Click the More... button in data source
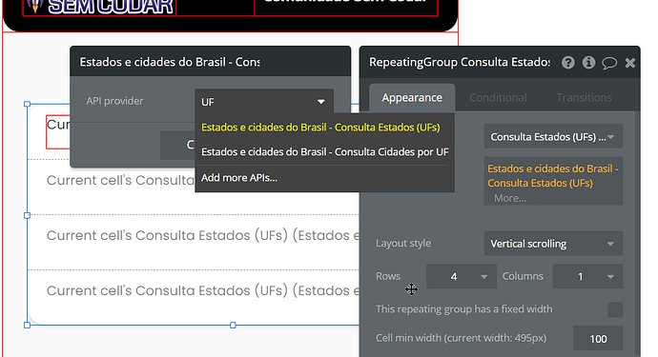Image resolution: width=658 pixels, height=357 pixels. tap(510, 198)
